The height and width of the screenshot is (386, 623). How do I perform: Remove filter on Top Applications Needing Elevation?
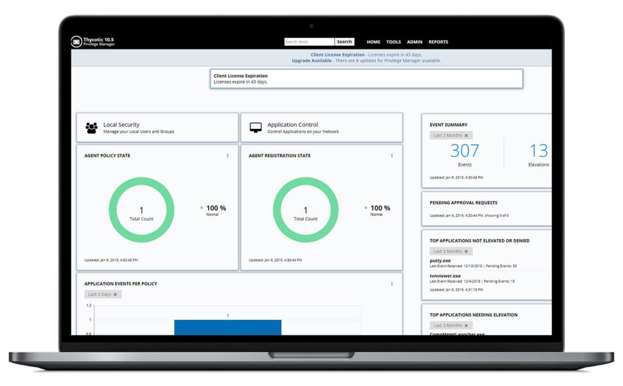pos(465,325)
